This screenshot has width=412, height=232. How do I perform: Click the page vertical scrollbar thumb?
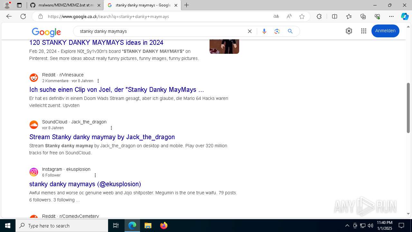click(x=408, y=108)
